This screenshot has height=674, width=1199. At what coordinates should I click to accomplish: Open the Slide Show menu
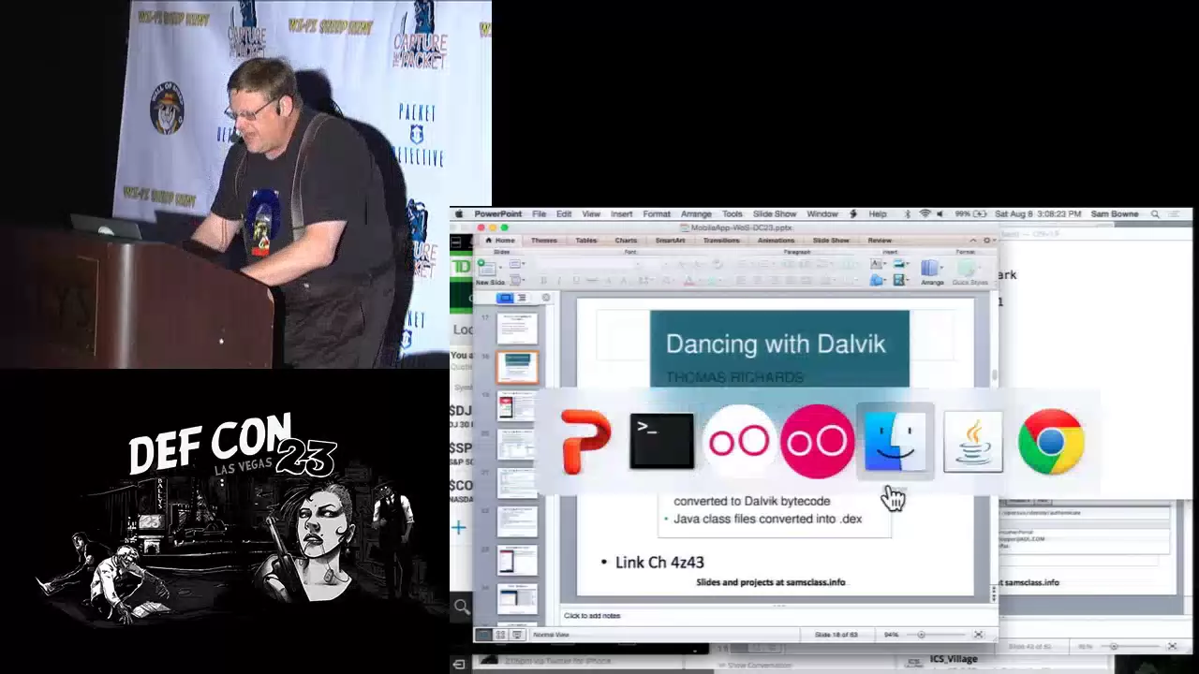coord(775,213)
